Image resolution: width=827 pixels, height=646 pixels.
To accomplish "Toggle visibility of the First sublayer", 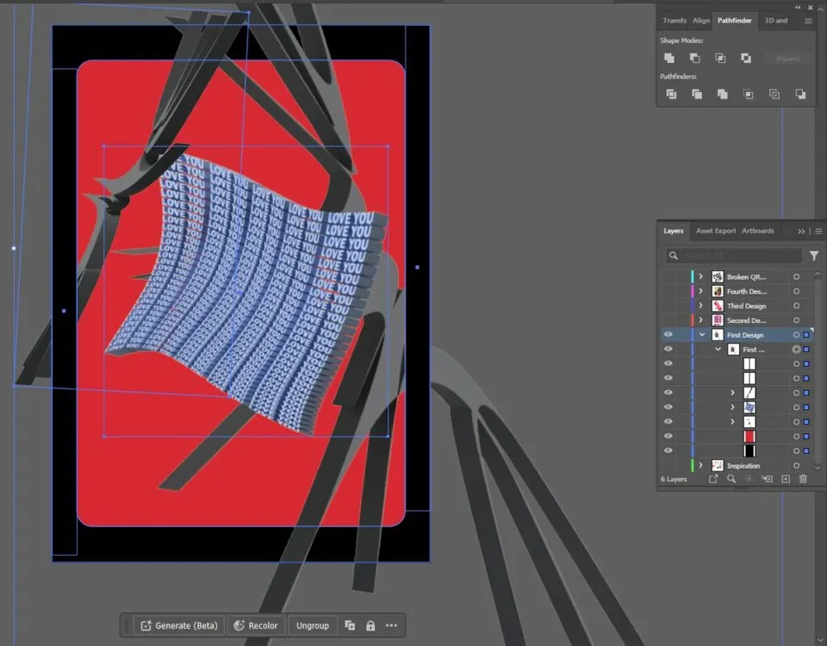I will click(668, 349).
